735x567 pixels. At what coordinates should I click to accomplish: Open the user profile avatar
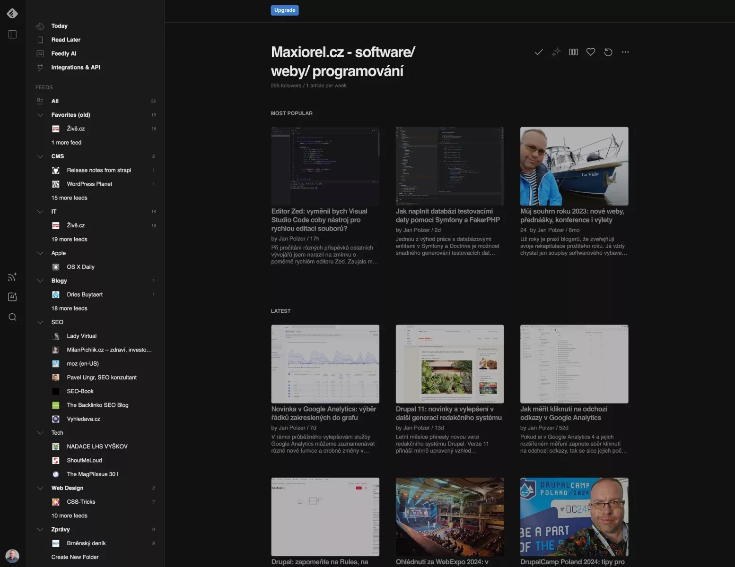(12, 556)
